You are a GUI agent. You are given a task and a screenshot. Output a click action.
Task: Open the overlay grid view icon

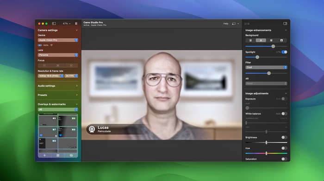pos(58,155)
